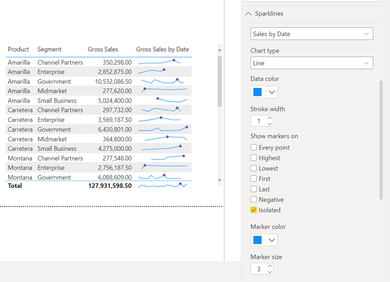Image resolution: width=390 pixels, height=282 pixels.
Task: Increase Marker size with up arrow
Action: click(270, 266)
